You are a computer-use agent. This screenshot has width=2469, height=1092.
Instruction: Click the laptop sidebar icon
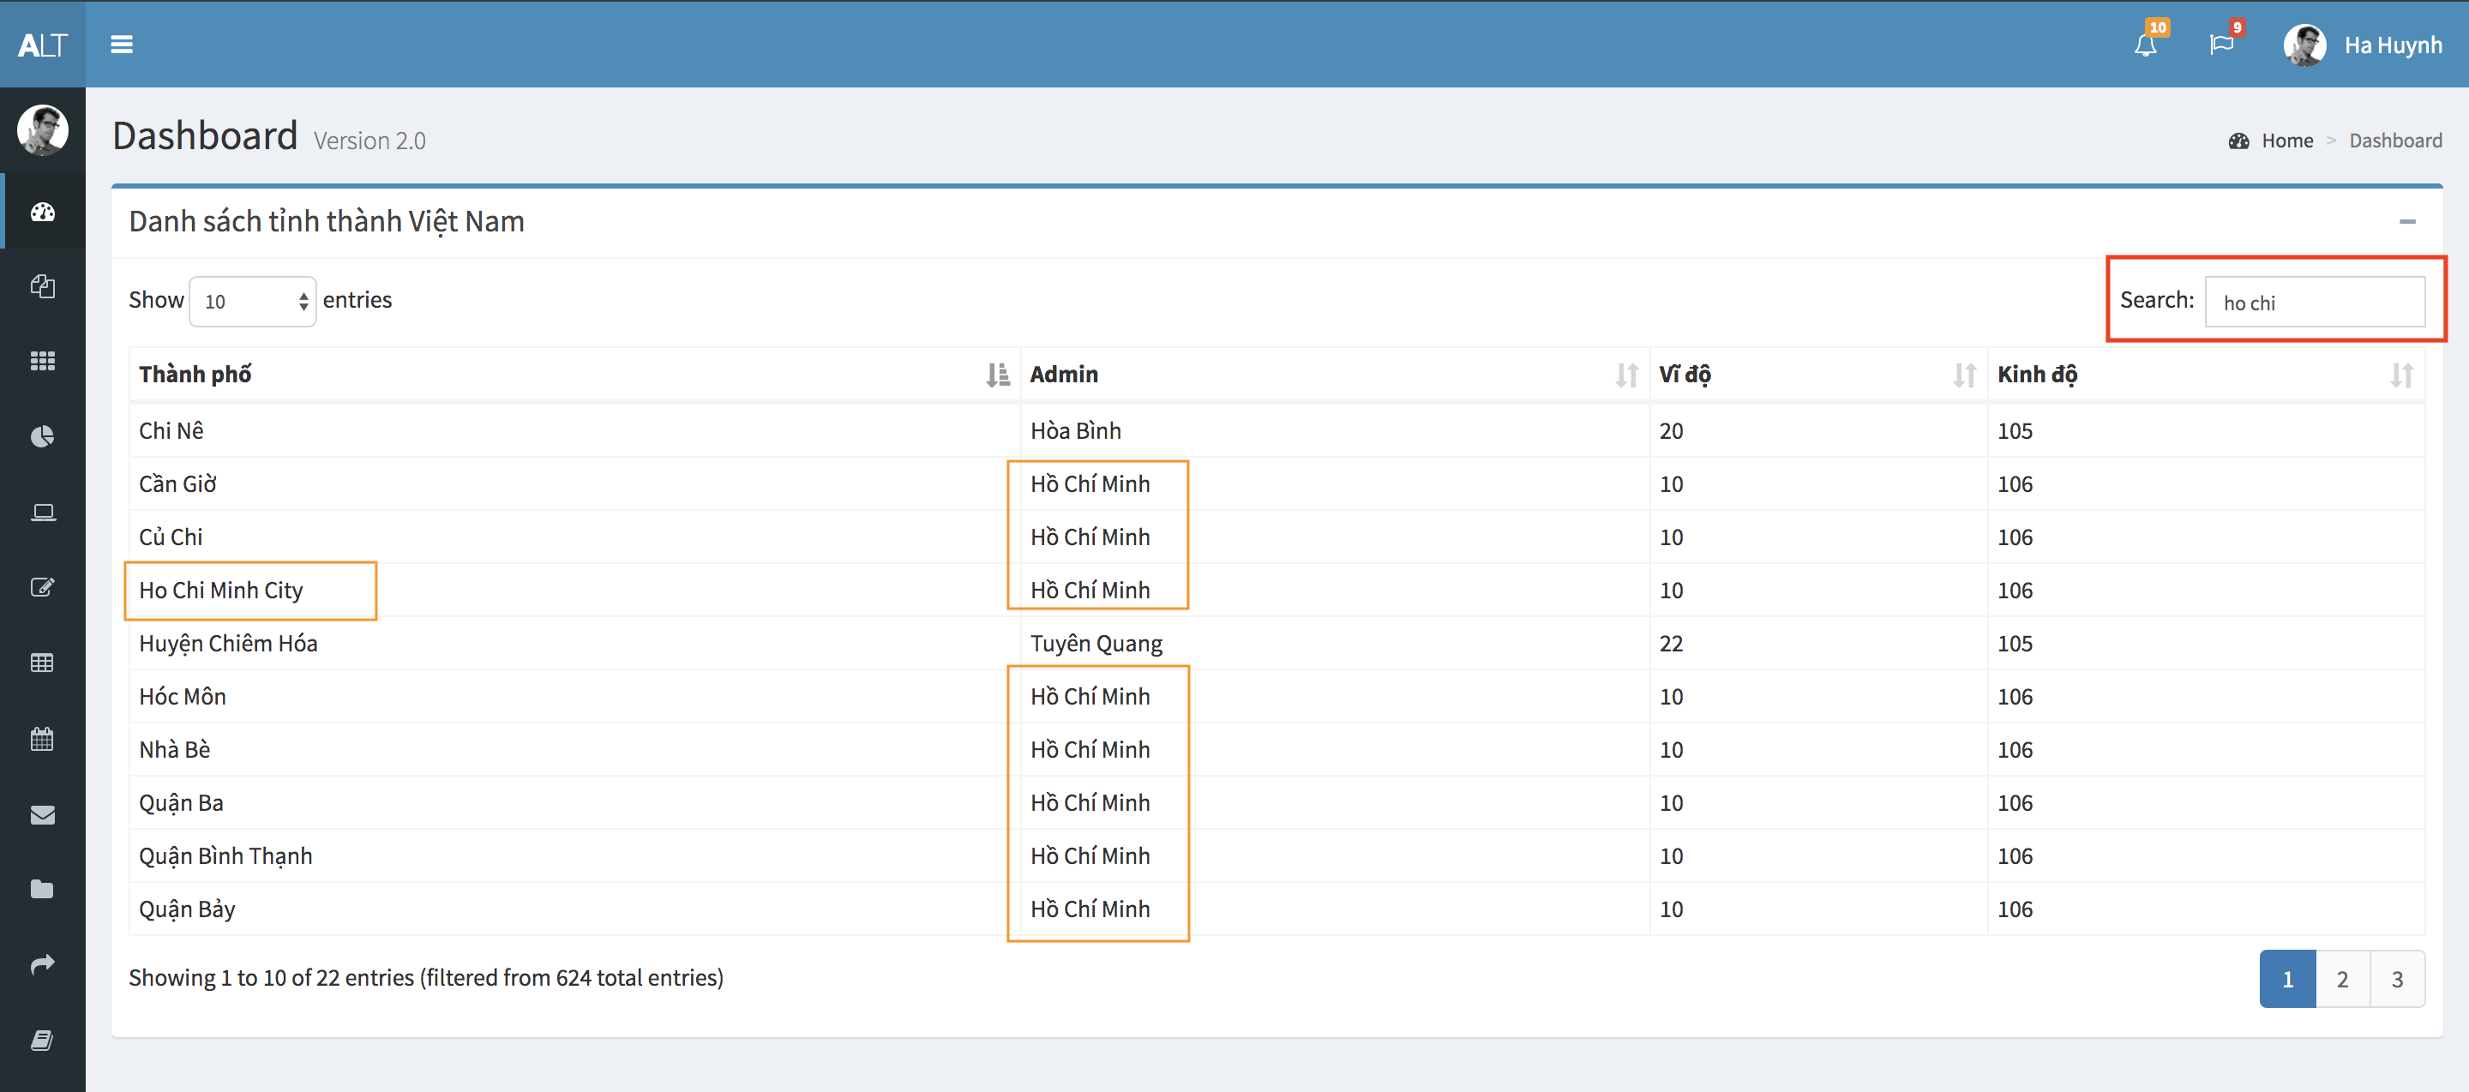[x=42, y=513]
